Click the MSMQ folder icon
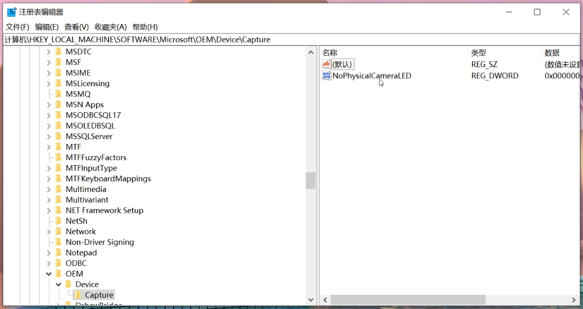This screenshot has height=309, width=583. (58, 94)
